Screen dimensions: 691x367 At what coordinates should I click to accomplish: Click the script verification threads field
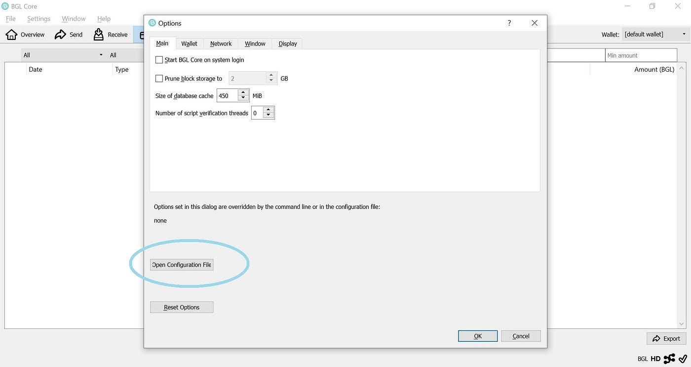(x=257, y=113)
